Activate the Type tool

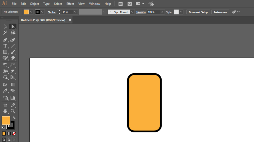click(5, 46)
